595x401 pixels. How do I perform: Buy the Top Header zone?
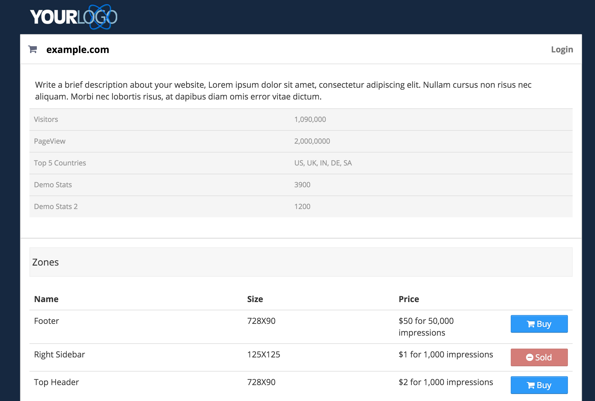pyautogui.click(x=539, y=385)
